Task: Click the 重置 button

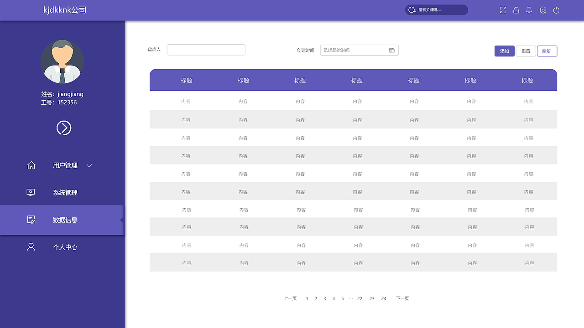Action: (x=526, y=51)
